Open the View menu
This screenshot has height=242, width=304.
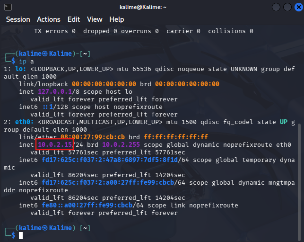coord(95,19)
